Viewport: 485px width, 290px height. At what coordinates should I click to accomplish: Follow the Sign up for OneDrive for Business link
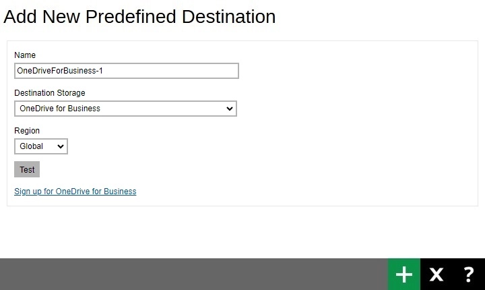click(75, 192)
